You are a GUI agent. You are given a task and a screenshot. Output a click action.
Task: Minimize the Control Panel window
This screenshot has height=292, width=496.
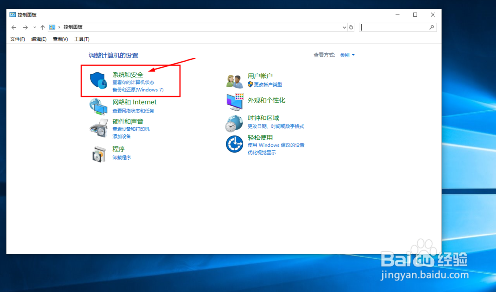click(x=398, y=15)
